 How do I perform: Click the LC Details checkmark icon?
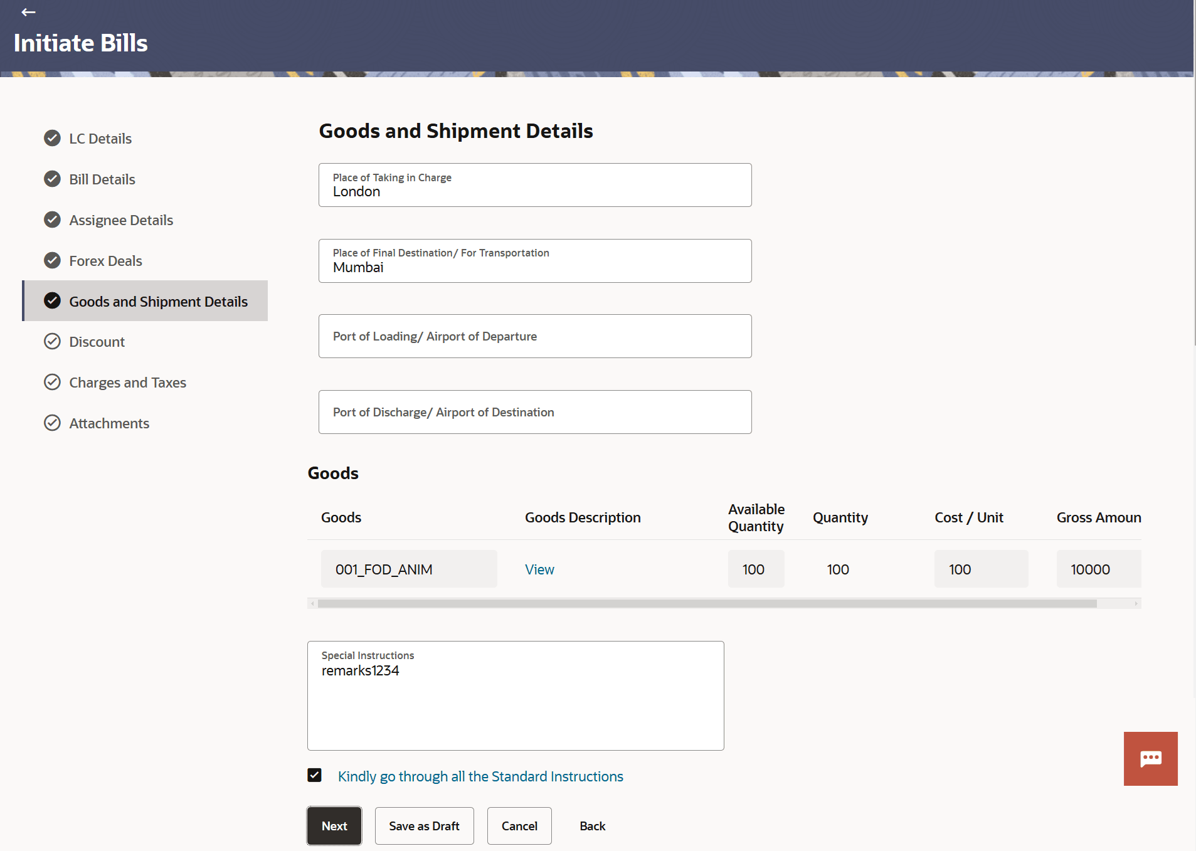pyautogui.click(x=53, y=138)
